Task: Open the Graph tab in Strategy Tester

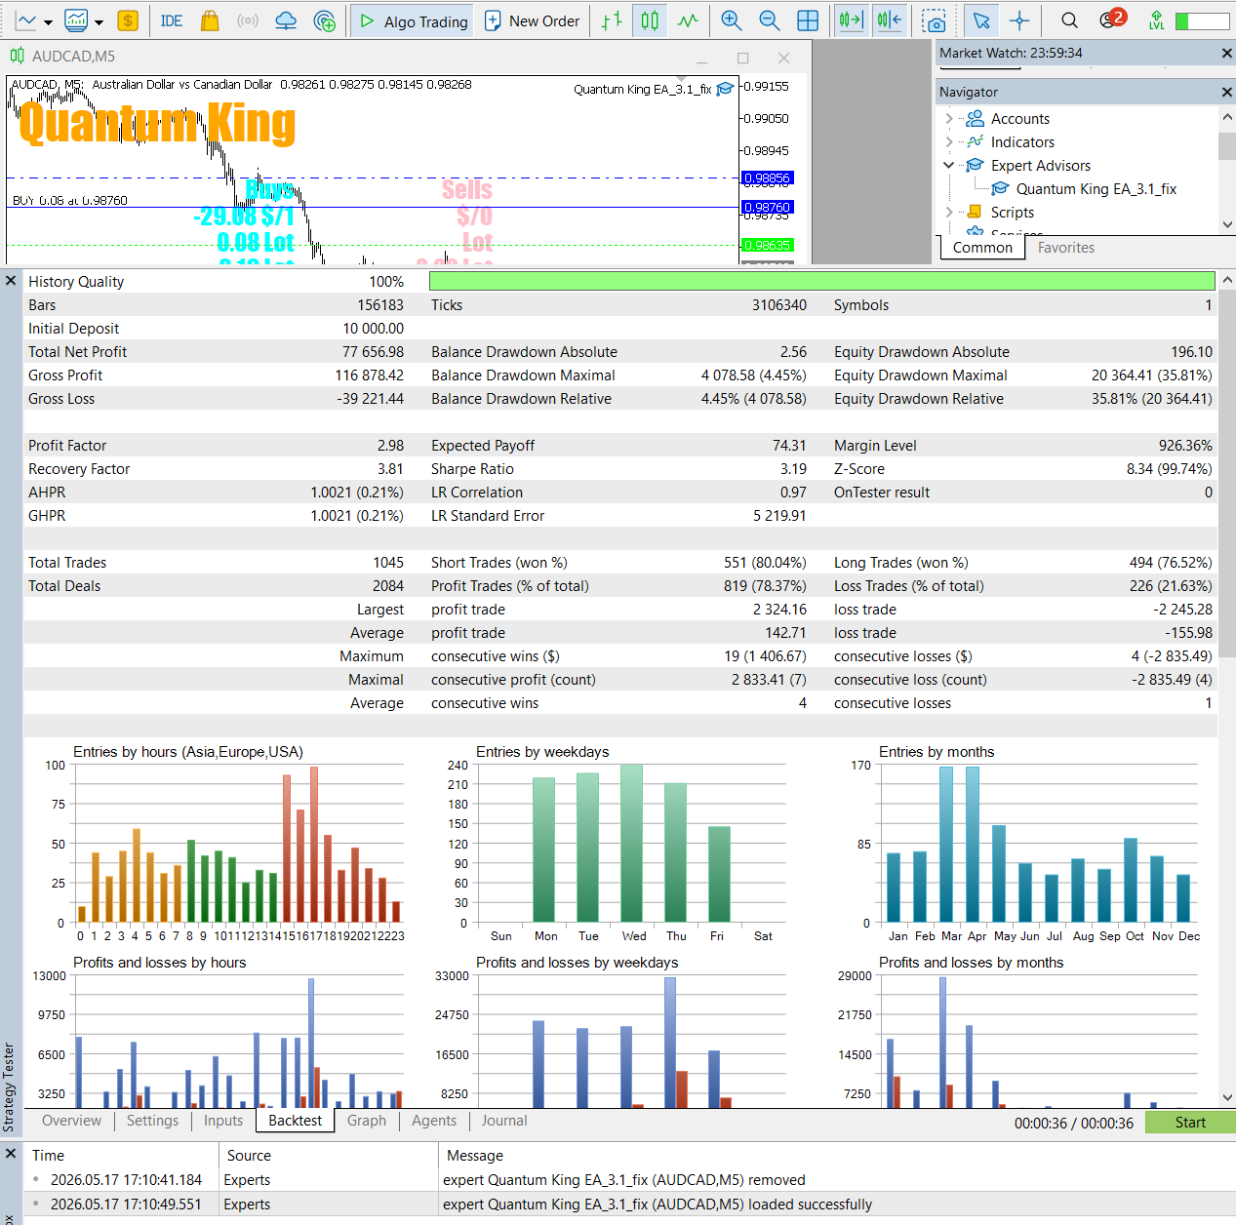Action: click(x=367, y=1121)
